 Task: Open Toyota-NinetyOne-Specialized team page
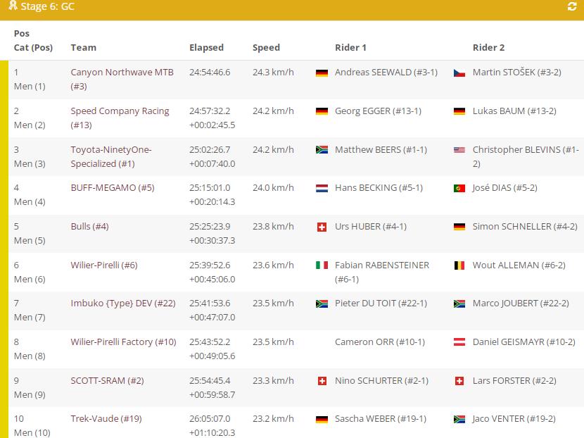coord(110,150)
